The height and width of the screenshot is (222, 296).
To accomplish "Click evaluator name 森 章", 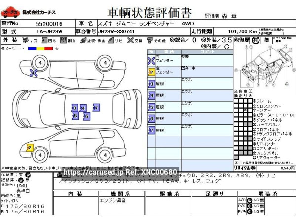I will click(x=229, y=16).
